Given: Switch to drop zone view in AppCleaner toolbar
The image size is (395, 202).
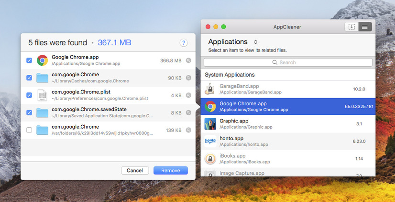Looking at the screenshot, I should (x=351, y=27).
